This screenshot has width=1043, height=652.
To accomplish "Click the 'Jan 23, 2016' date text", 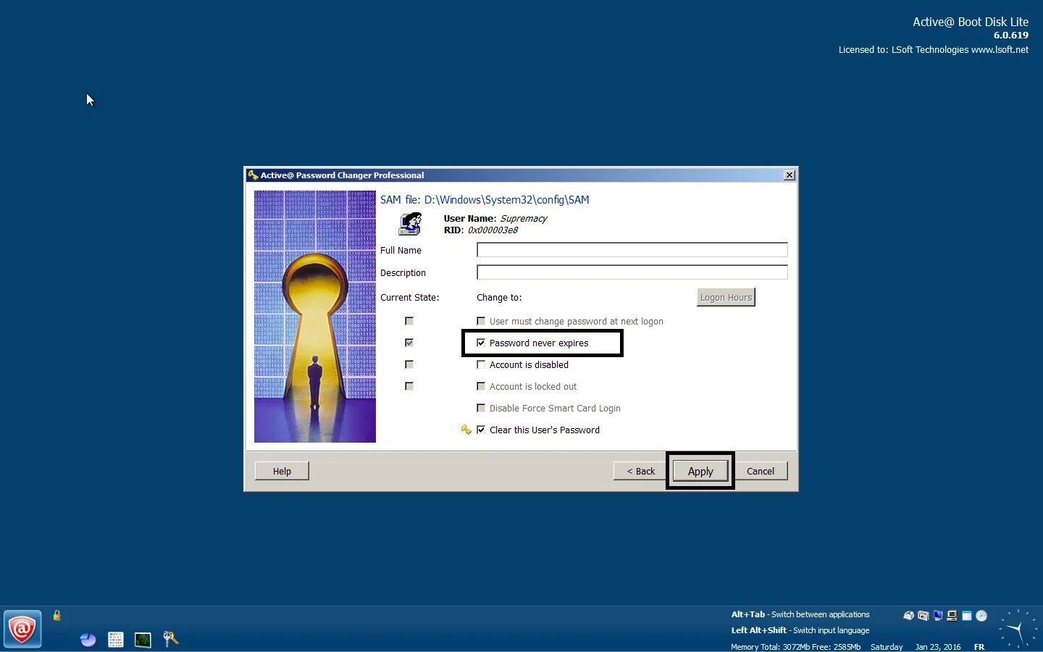I will click(x=938, y=647).
